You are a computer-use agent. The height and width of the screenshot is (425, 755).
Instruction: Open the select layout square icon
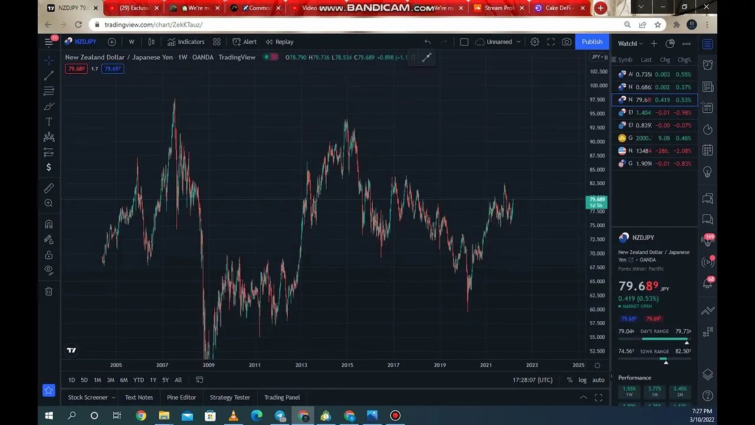tap(464, 42)
